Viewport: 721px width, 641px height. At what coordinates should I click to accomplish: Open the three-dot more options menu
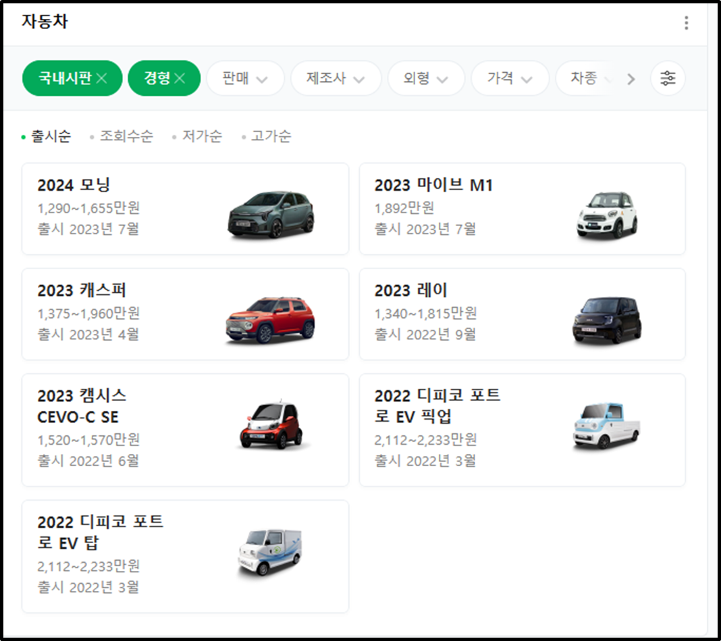[686, 22]
